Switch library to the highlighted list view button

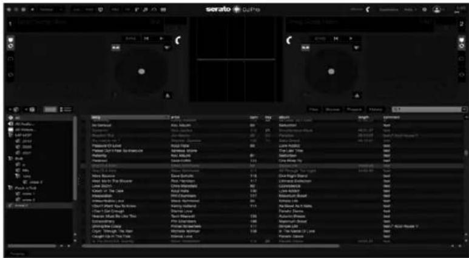point(50,110)
